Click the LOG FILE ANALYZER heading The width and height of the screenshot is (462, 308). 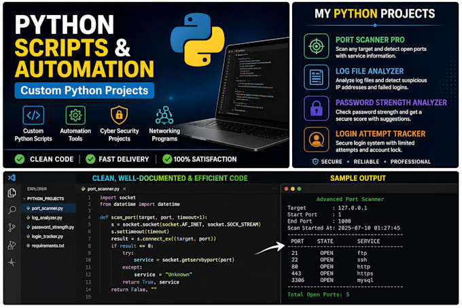click(370, 71)
